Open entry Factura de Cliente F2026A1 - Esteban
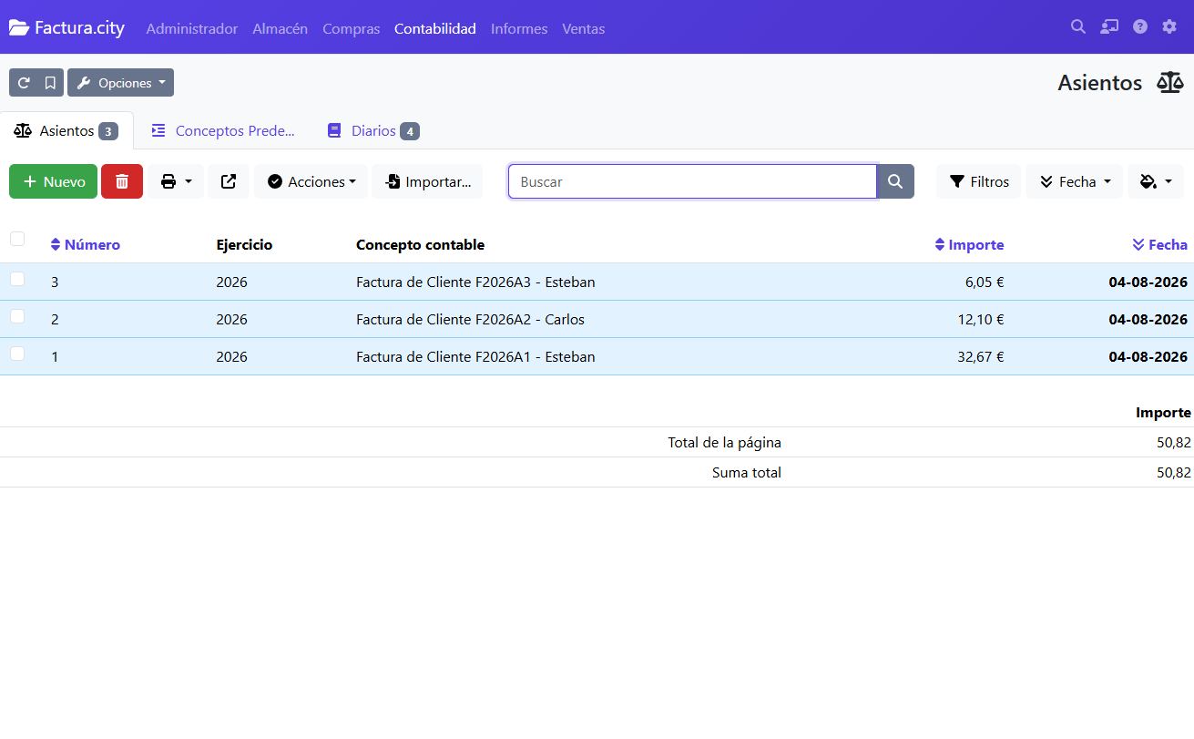 (x=475, y=357)
